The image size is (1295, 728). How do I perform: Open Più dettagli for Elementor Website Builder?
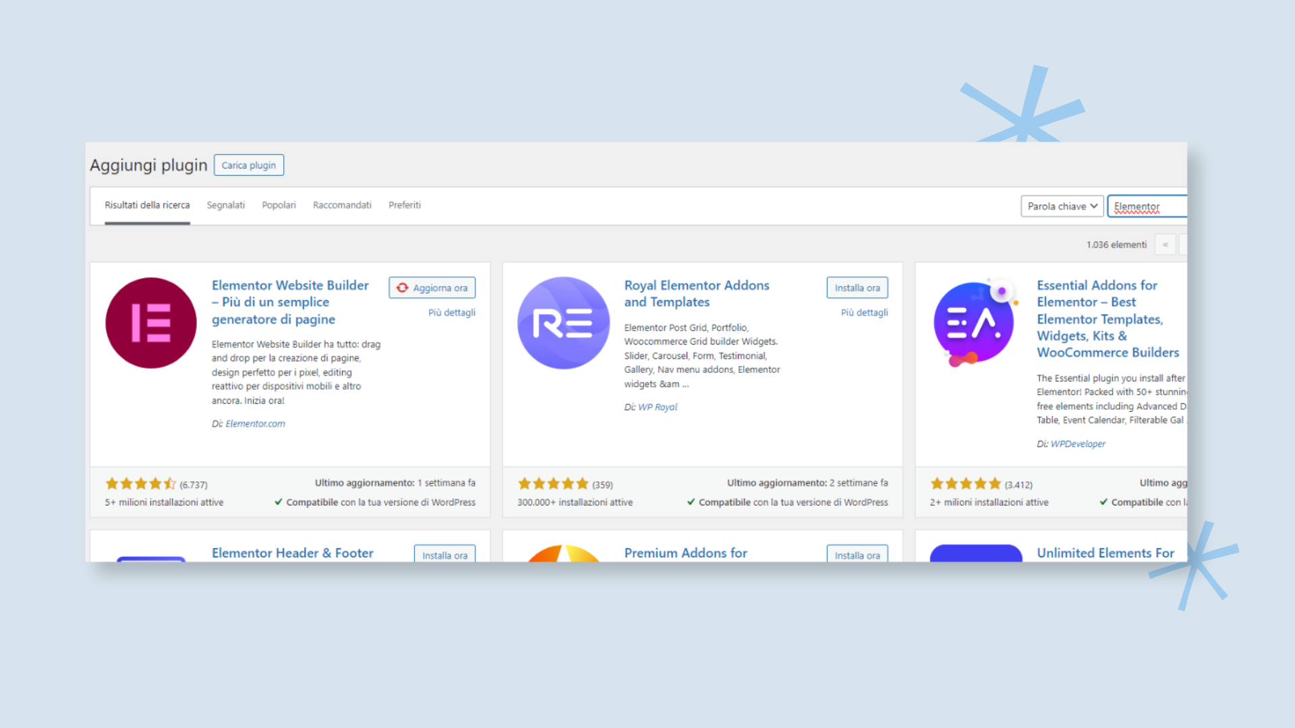(x=452, y=313)
